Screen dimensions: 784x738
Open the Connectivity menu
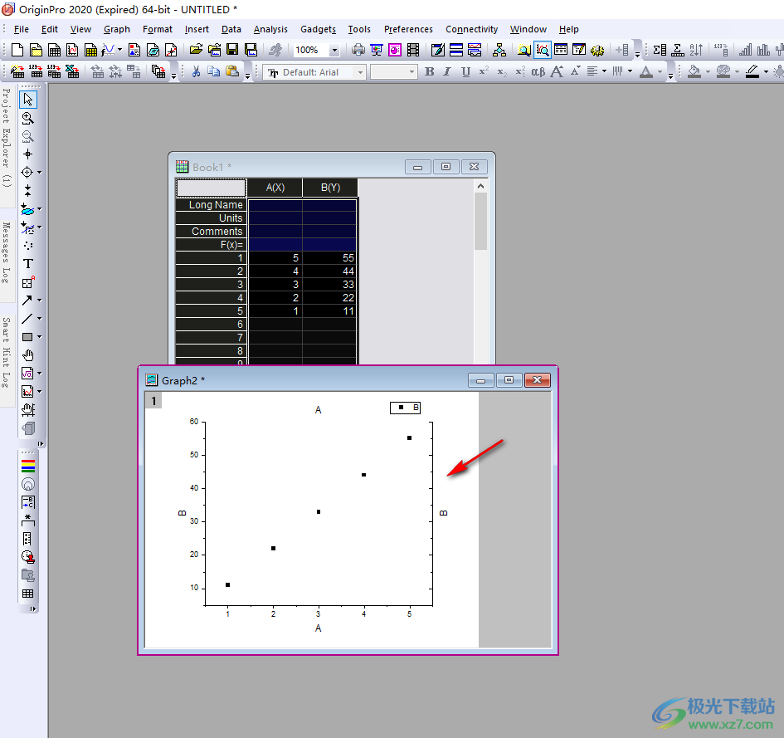pos(471,29)
